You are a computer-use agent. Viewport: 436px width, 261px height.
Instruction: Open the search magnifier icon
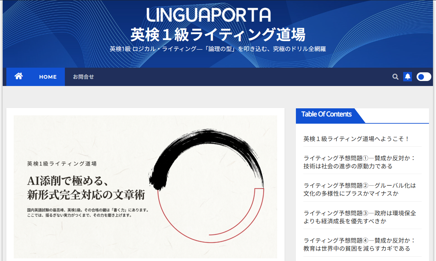(x=395, y=77)
